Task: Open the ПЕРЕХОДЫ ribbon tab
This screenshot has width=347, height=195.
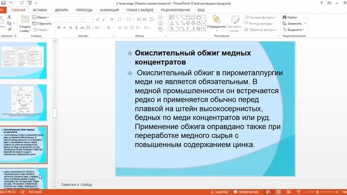Action: [x=84, y=10]
